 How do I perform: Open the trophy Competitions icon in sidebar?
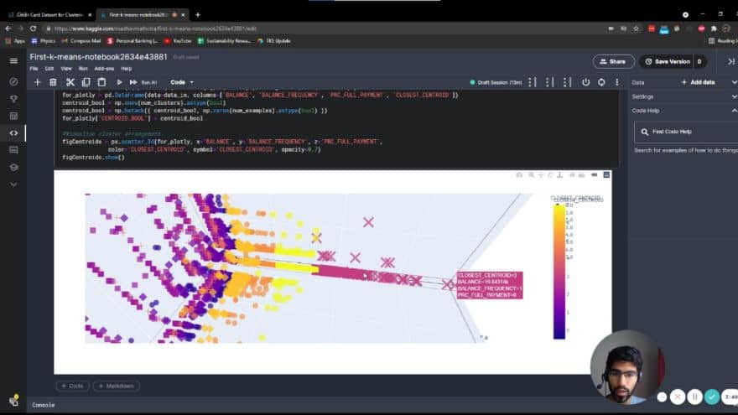click(13, 99)
